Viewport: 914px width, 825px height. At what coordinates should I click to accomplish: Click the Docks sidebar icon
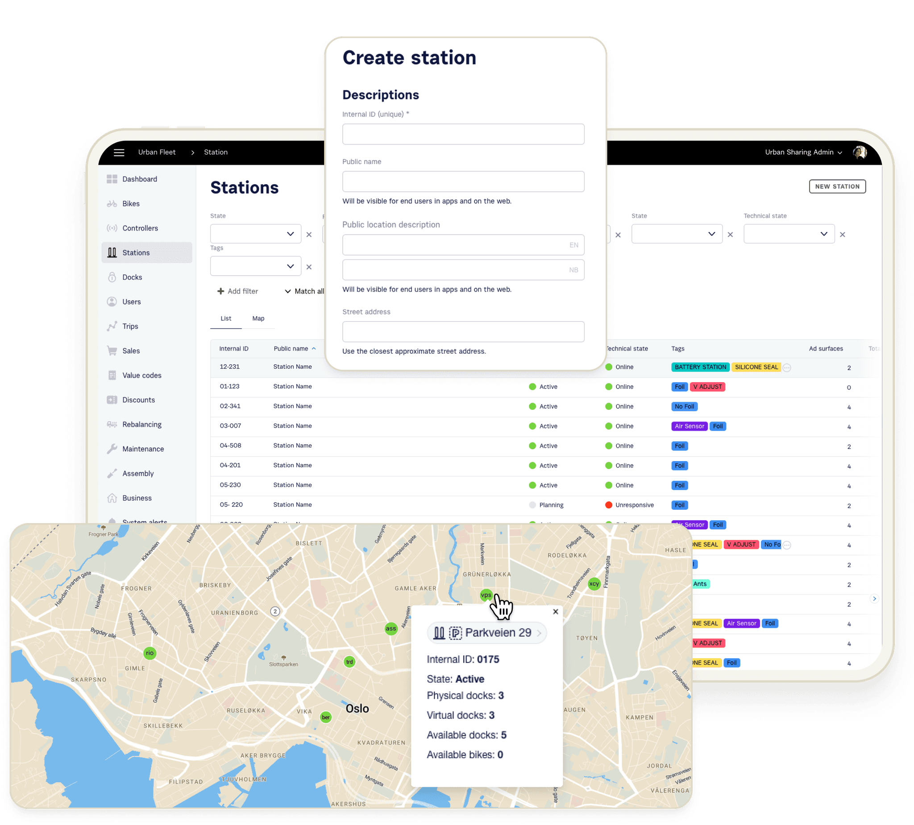(x=112, y=277)
